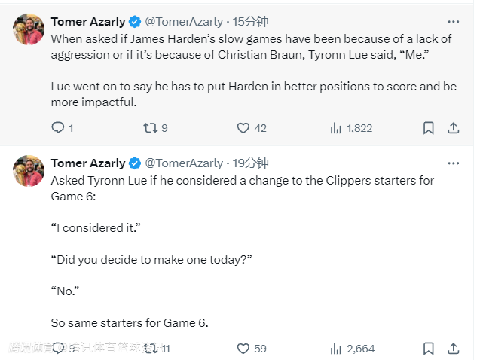The height and width of the screenshot is (360, 480).
Task: Bookmark the Game 6 starters tweet
Action: coord(428,349)
